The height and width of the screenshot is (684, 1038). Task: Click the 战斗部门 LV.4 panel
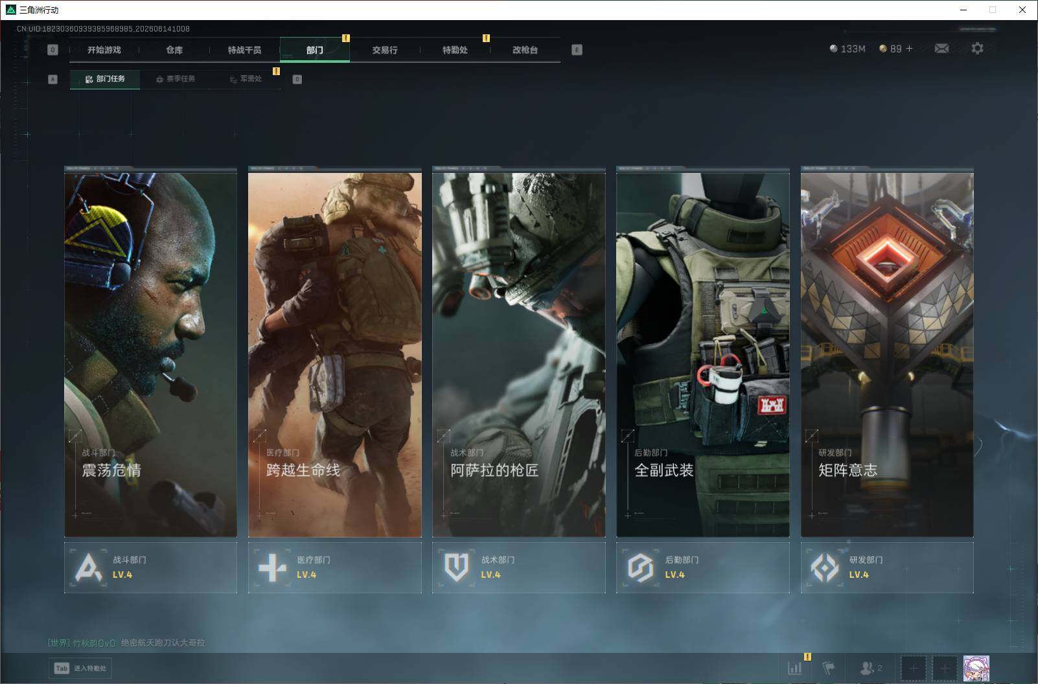click(150, 567)
